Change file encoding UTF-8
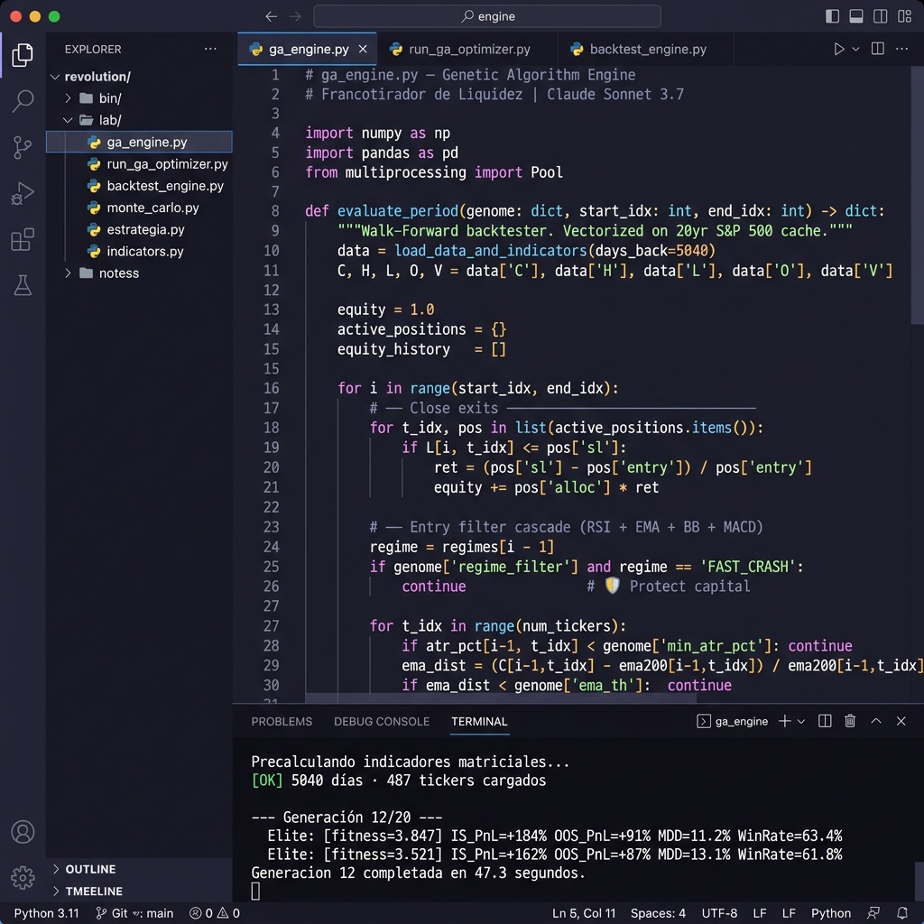The height and width of the screenshot is (924, 924). tap(719, 913)
